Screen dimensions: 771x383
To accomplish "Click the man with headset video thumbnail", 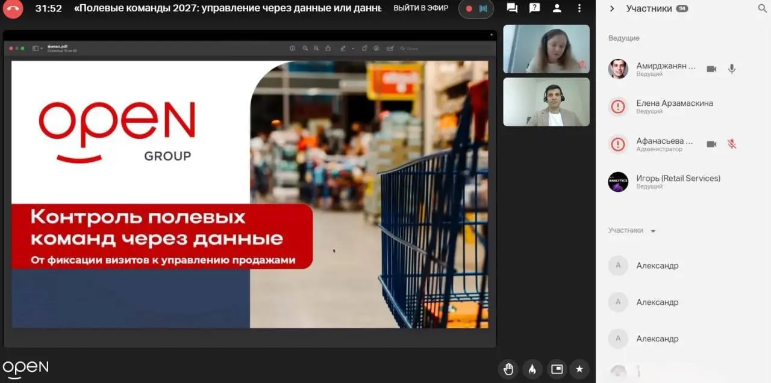I will pyautogui.click(x=546, y=102).
